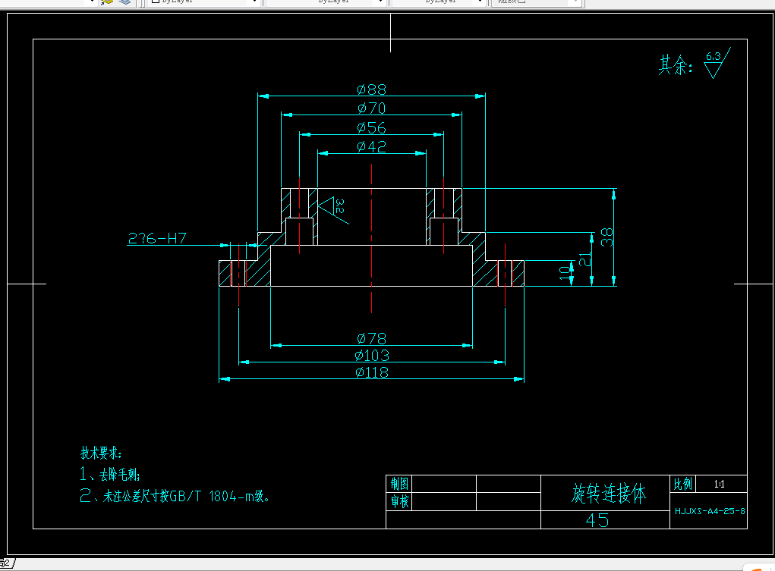Pick the vertical height dimension 10
775x571 pixels.
point(565,273)
